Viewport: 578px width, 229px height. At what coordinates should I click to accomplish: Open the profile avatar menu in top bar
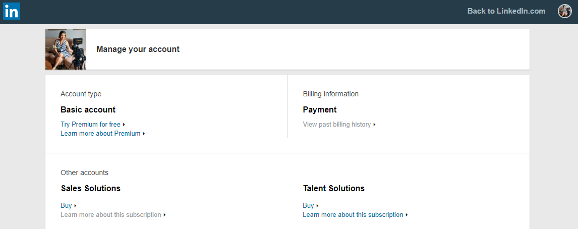(564, 11)
